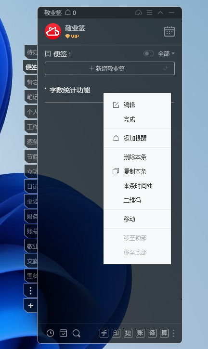Image resolution: width=208 pixels, height=349 pixels.
Task: Switch to the 逐条 side tab
Action: (31, 142)
